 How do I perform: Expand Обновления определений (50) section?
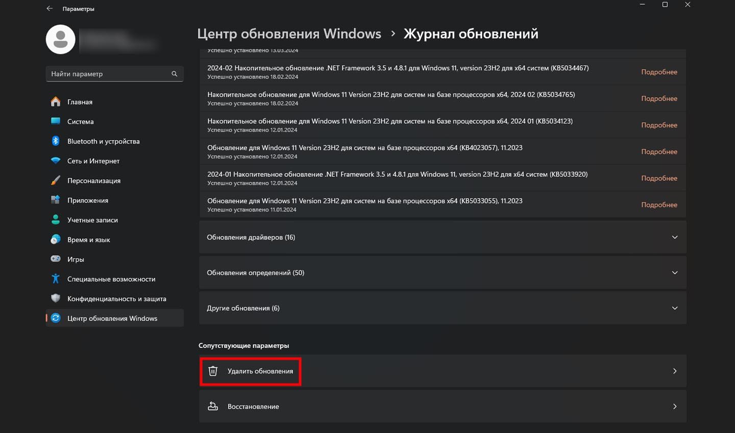click(x=443, y=273)
